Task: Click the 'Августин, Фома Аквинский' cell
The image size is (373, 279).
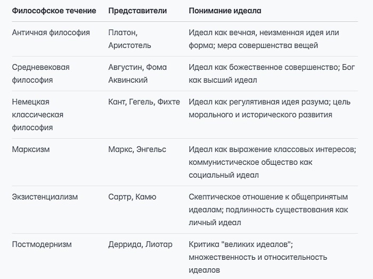Action: (137, 74)
